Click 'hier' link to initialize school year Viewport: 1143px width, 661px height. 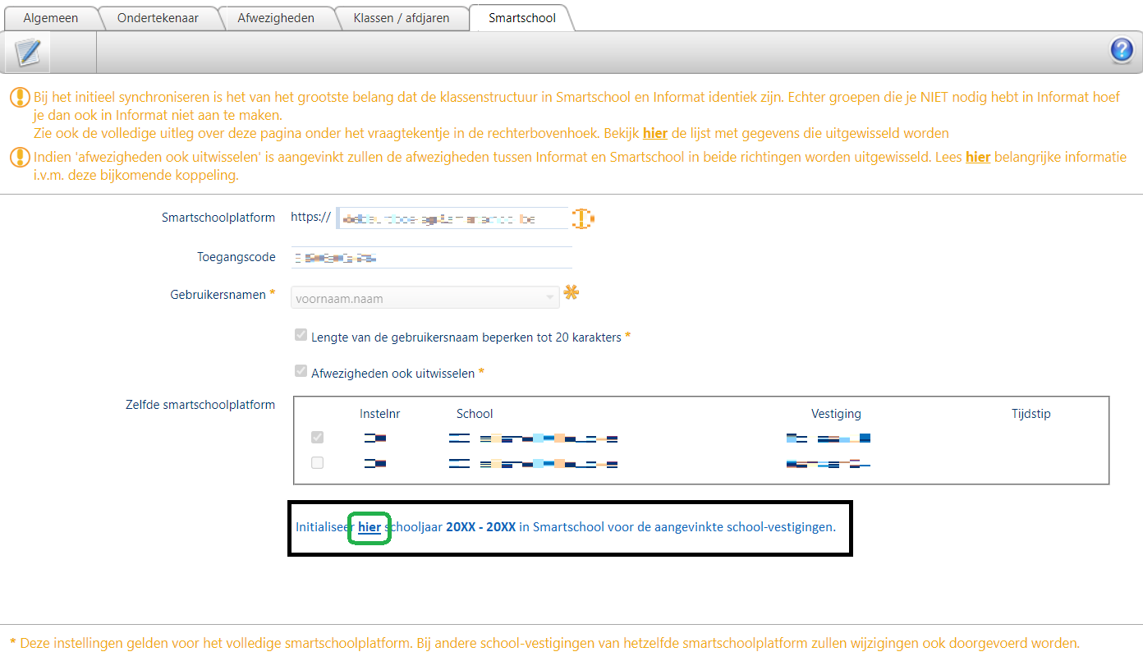pyautogui.click(x=370, y=527)
